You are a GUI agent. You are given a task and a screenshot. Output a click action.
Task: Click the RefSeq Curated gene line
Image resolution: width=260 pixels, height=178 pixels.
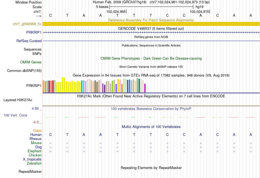point(151,41)
